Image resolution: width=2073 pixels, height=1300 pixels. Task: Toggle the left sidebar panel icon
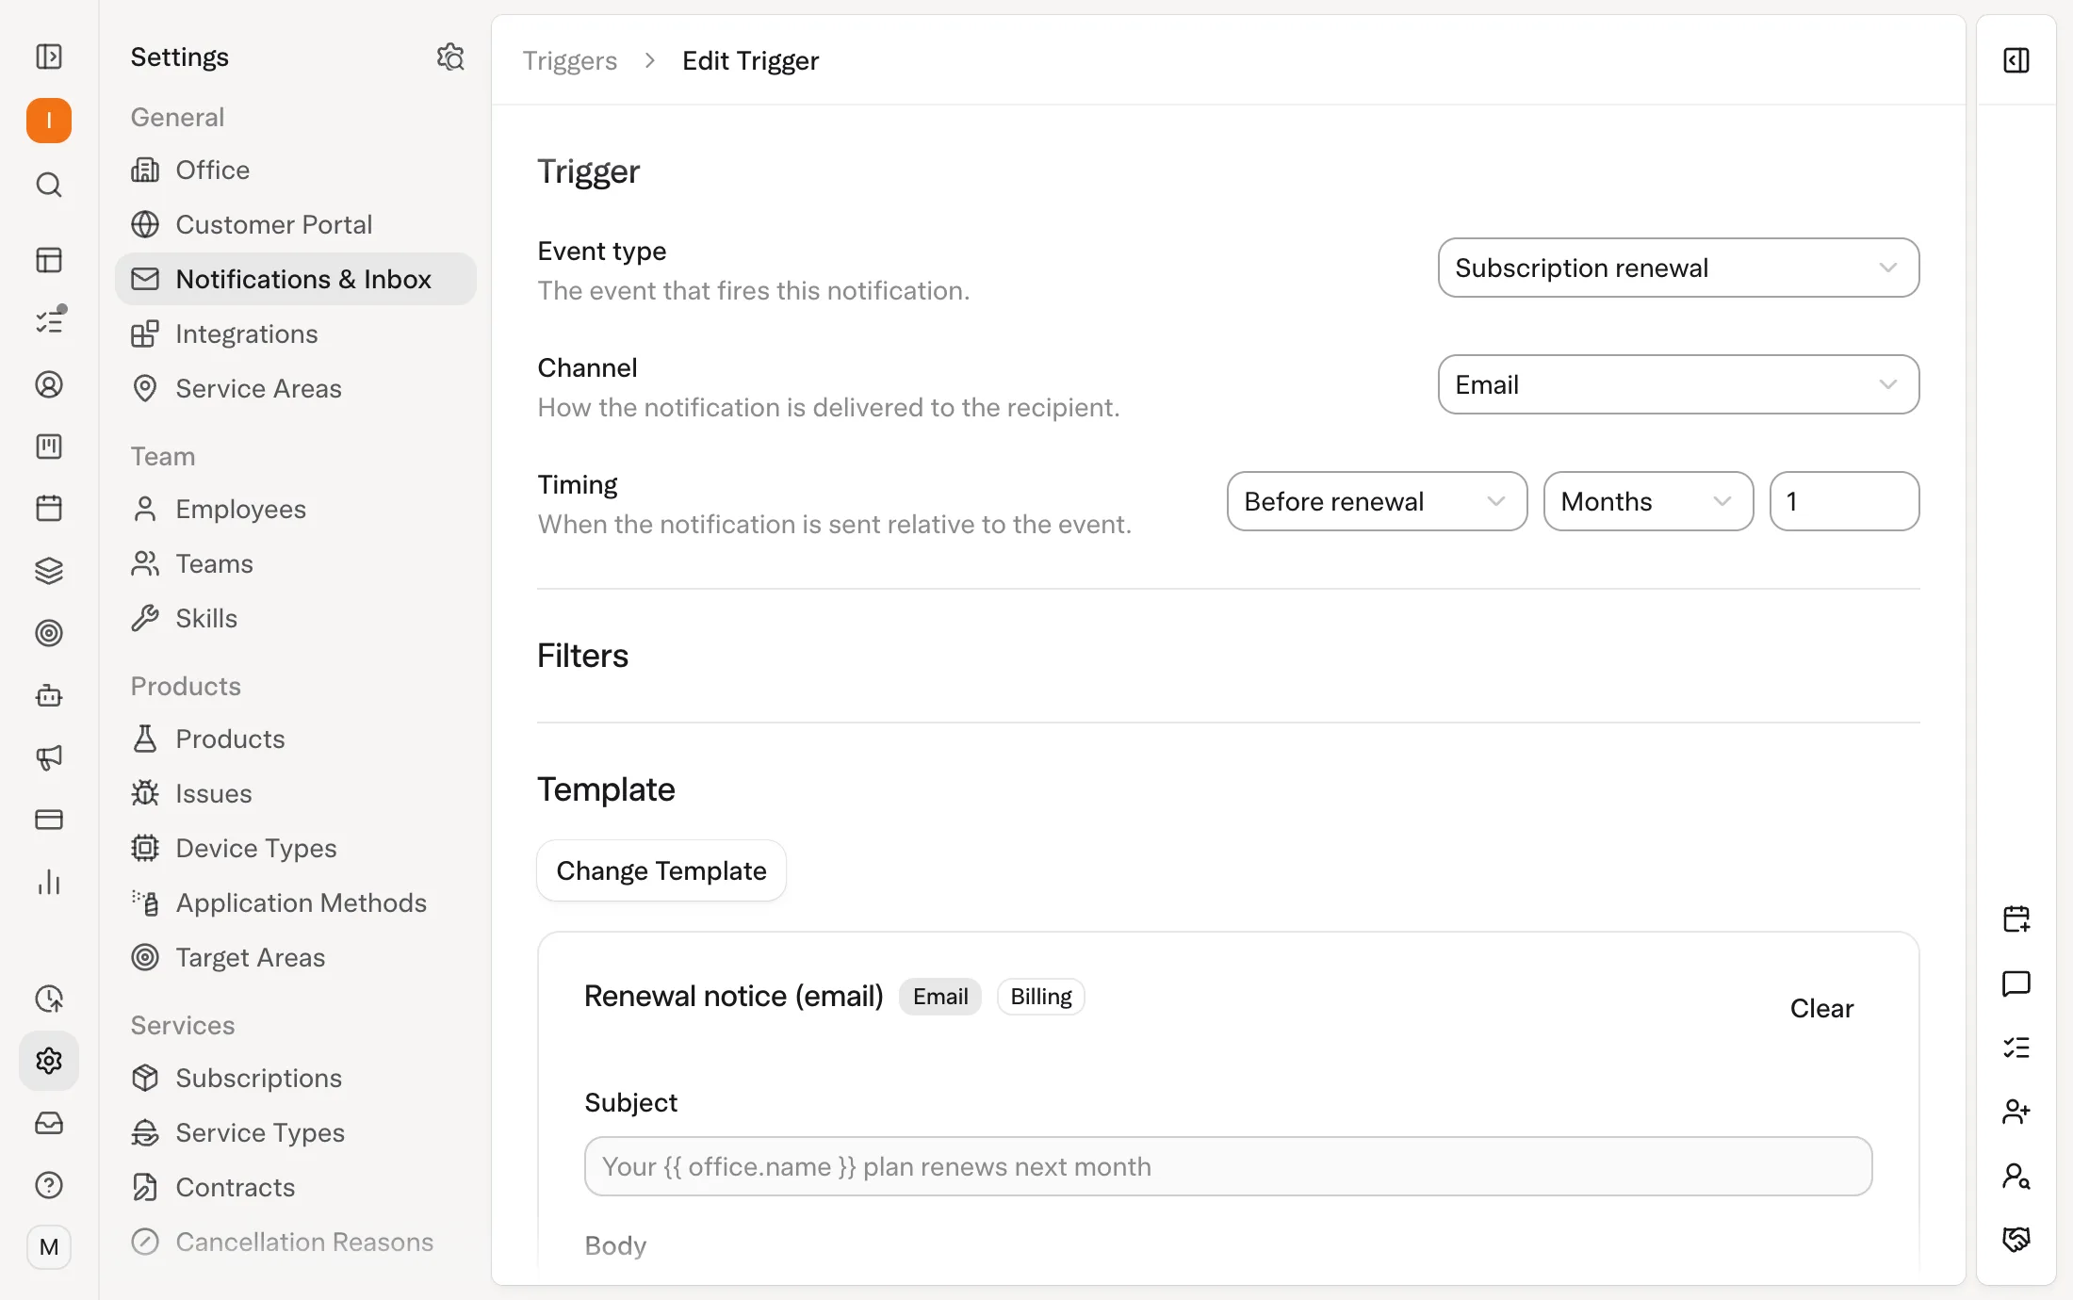click(x=49, y=57)
